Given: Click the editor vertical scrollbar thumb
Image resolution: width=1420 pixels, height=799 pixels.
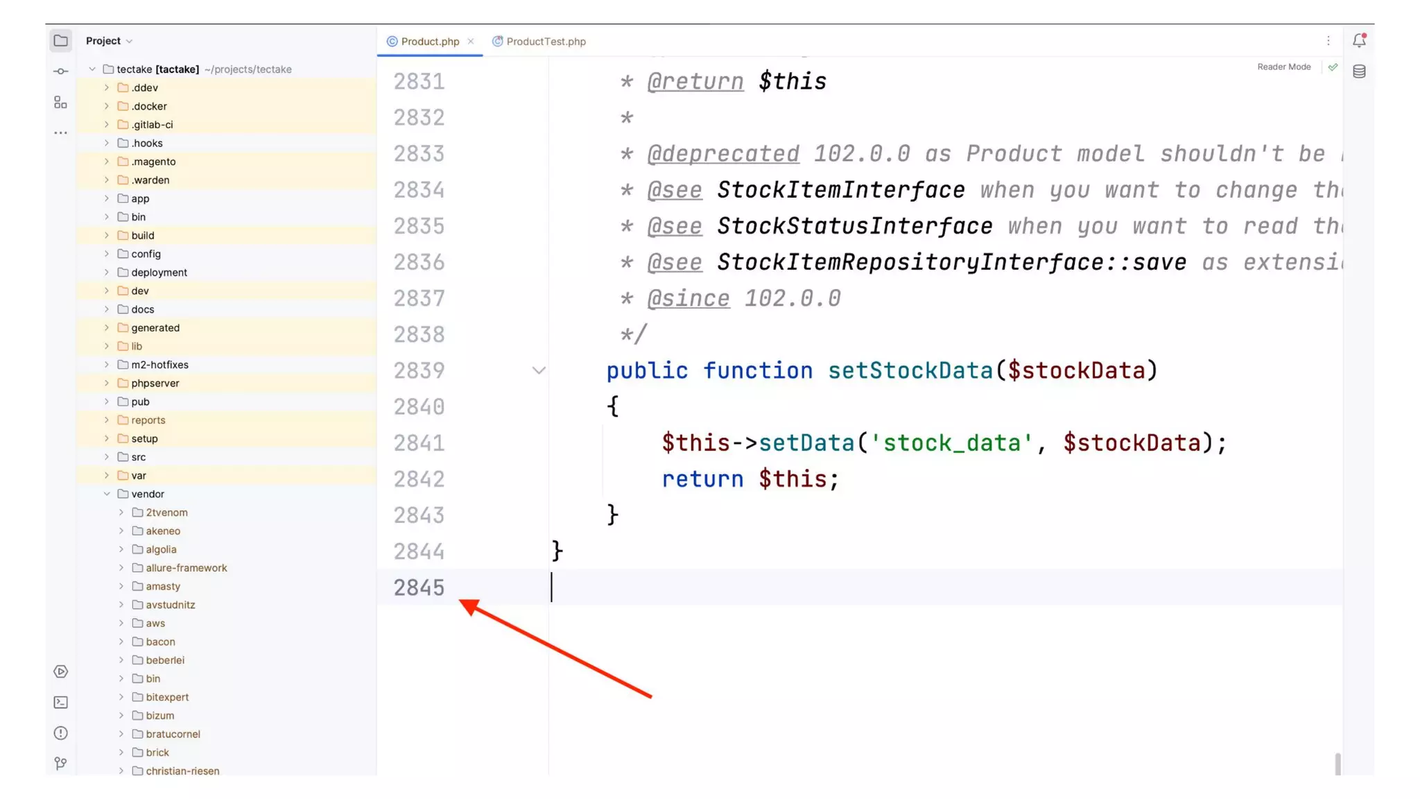Looking at the screenshot, I should 1337,763.
